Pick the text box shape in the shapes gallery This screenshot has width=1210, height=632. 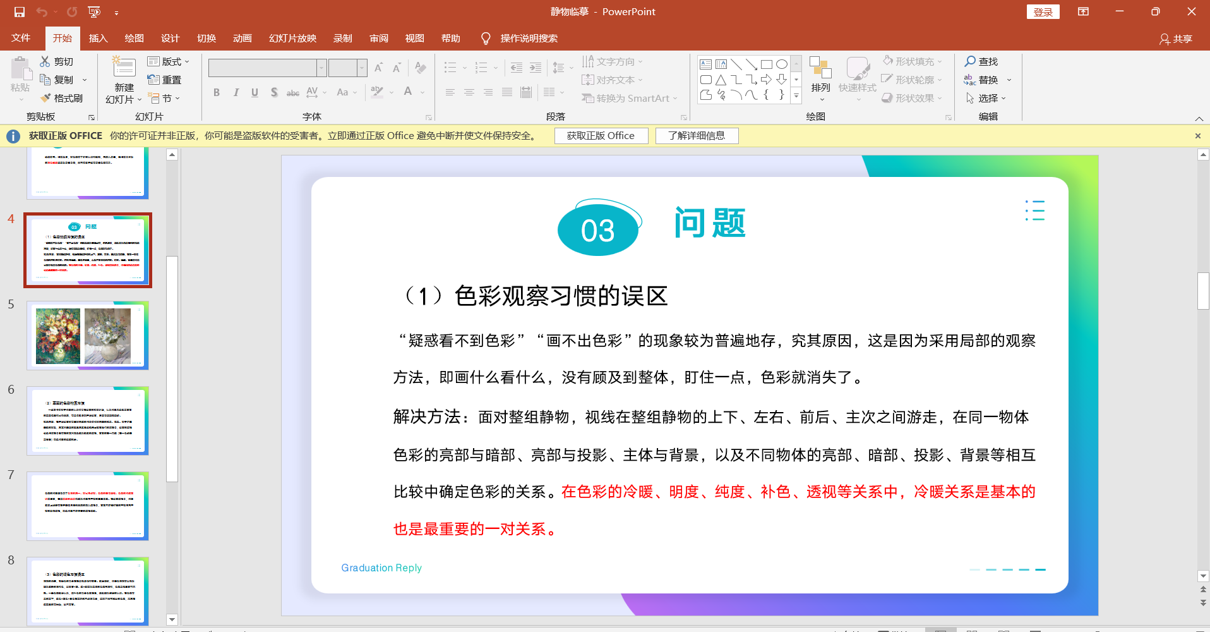pos(706,64)
